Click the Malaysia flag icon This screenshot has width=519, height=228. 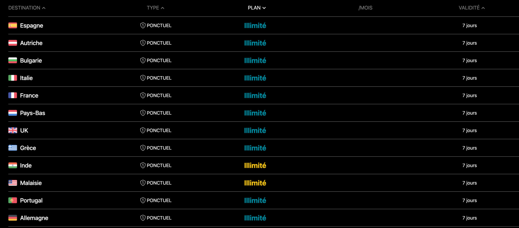(x=13, y=183)
